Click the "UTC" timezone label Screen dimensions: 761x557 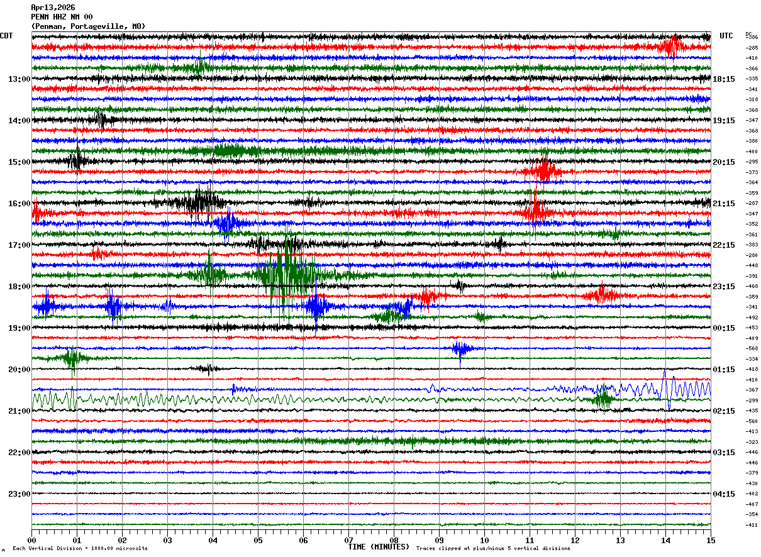(x=726, y=36)
